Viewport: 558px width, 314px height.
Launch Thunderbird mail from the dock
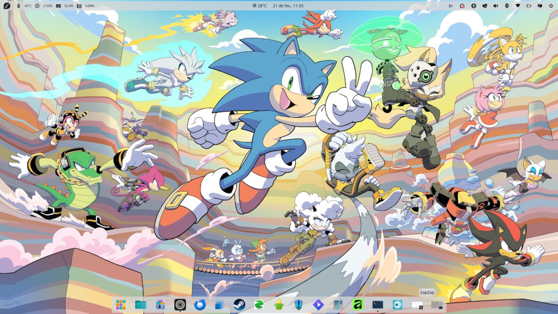pos(200,305)
